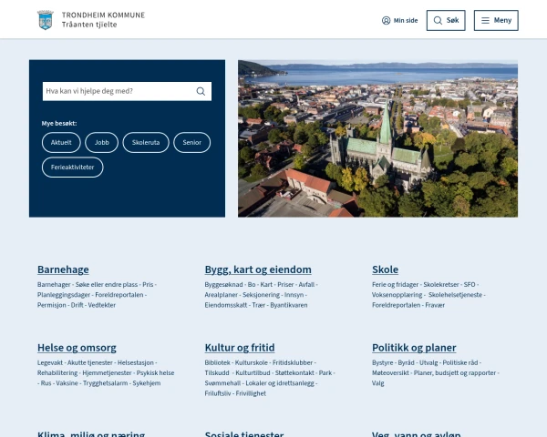Open the Bygg, kart og eiendom heading
547x437 pixels.
(x=258, y=269)
